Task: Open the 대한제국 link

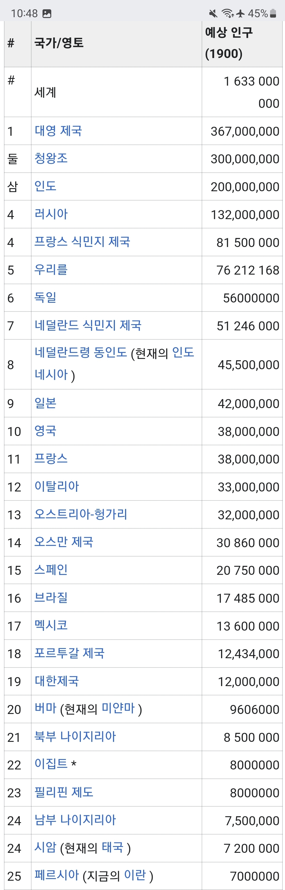Action: point(57,681)
